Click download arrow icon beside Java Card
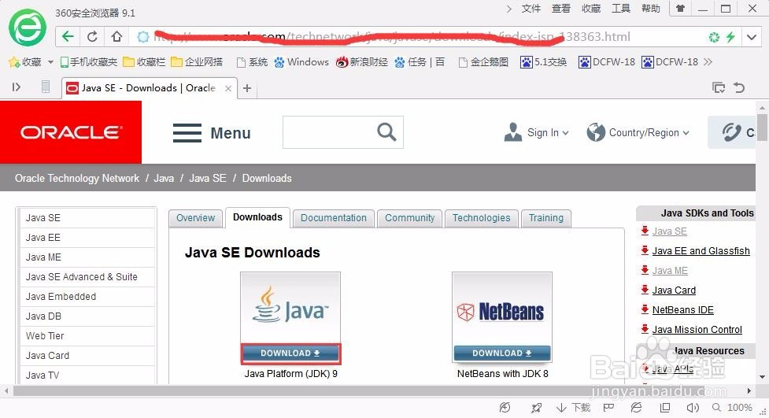 (645, 290)
